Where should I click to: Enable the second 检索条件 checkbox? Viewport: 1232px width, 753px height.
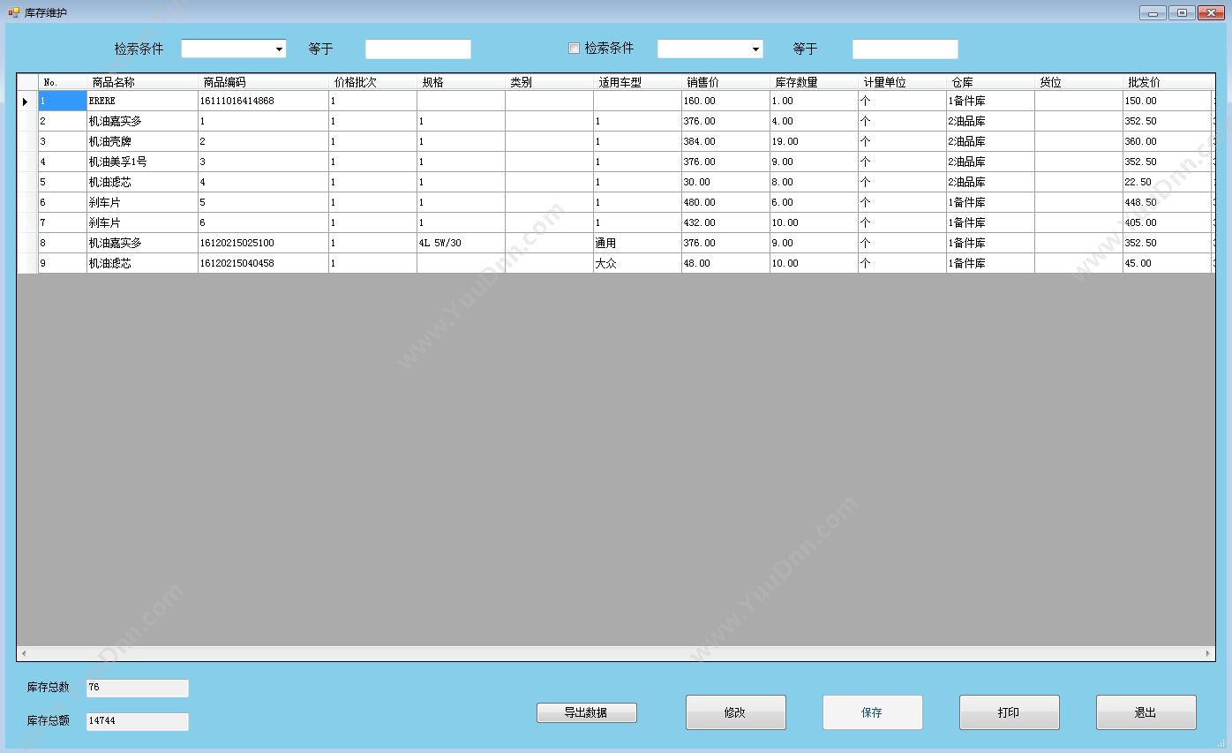point(574,49)
